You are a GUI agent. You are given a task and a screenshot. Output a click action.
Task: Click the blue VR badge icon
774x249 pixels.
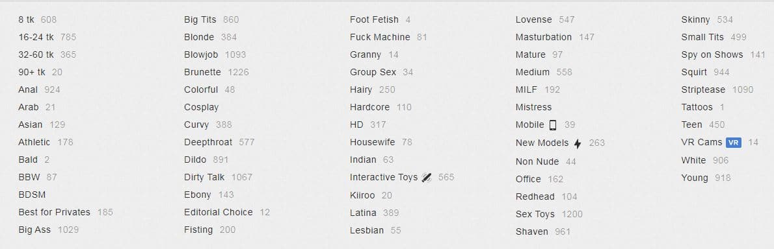734,143
